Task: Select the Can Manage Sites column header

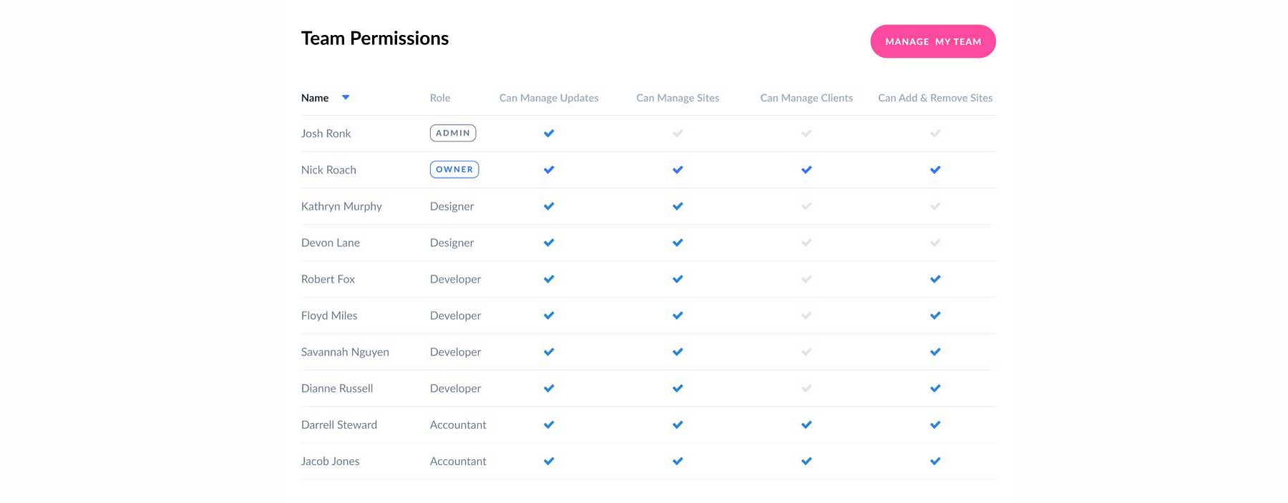Action: coord(677,98)
